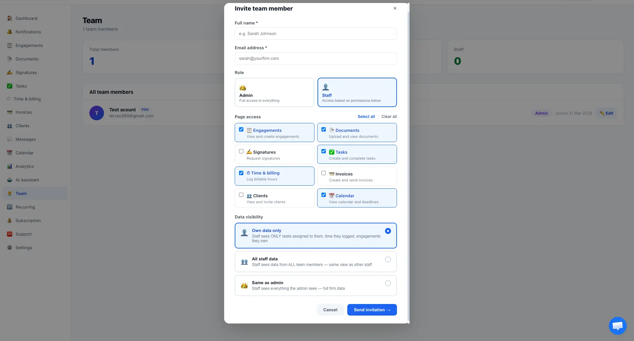
Task: Open the Settings gear icon
Action: 9,247
